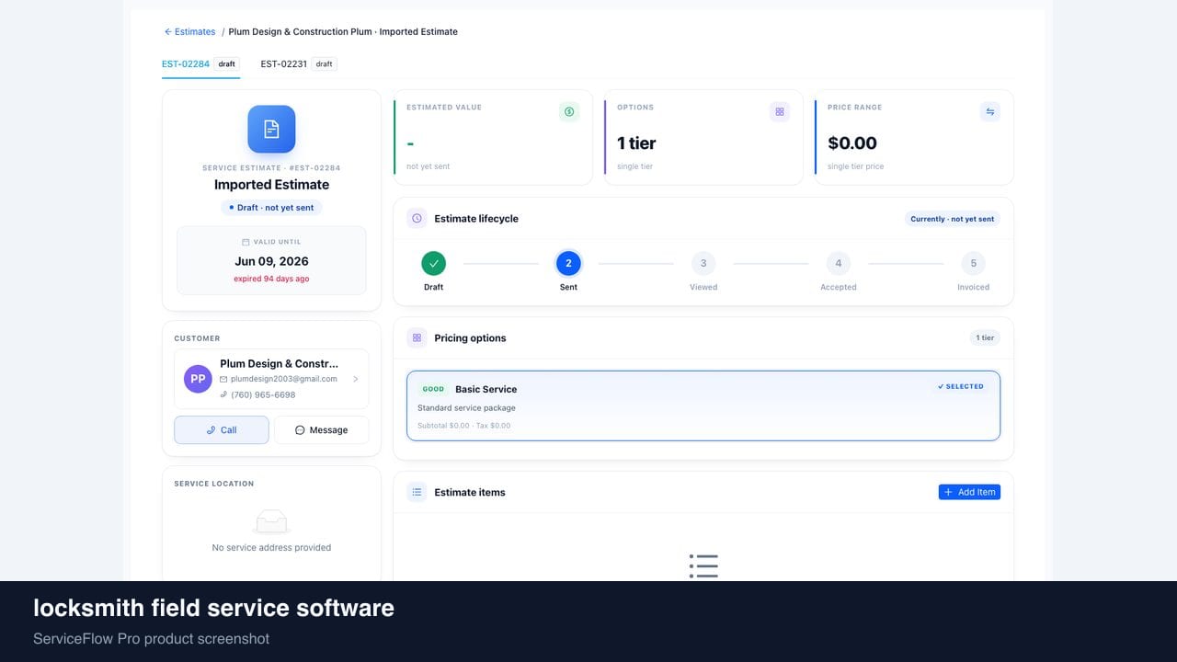This screenshot has height=662, width=1177.
Task: Click the blue document icon above Imported Estimate
Action: 271,129
